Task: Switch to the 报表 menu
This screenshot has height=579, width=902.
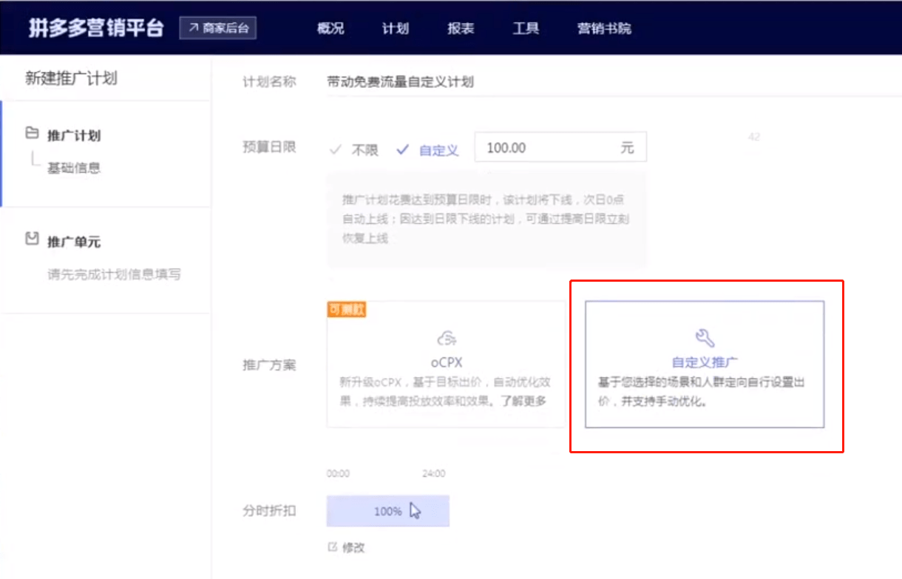Action: [x=461, y=29]
